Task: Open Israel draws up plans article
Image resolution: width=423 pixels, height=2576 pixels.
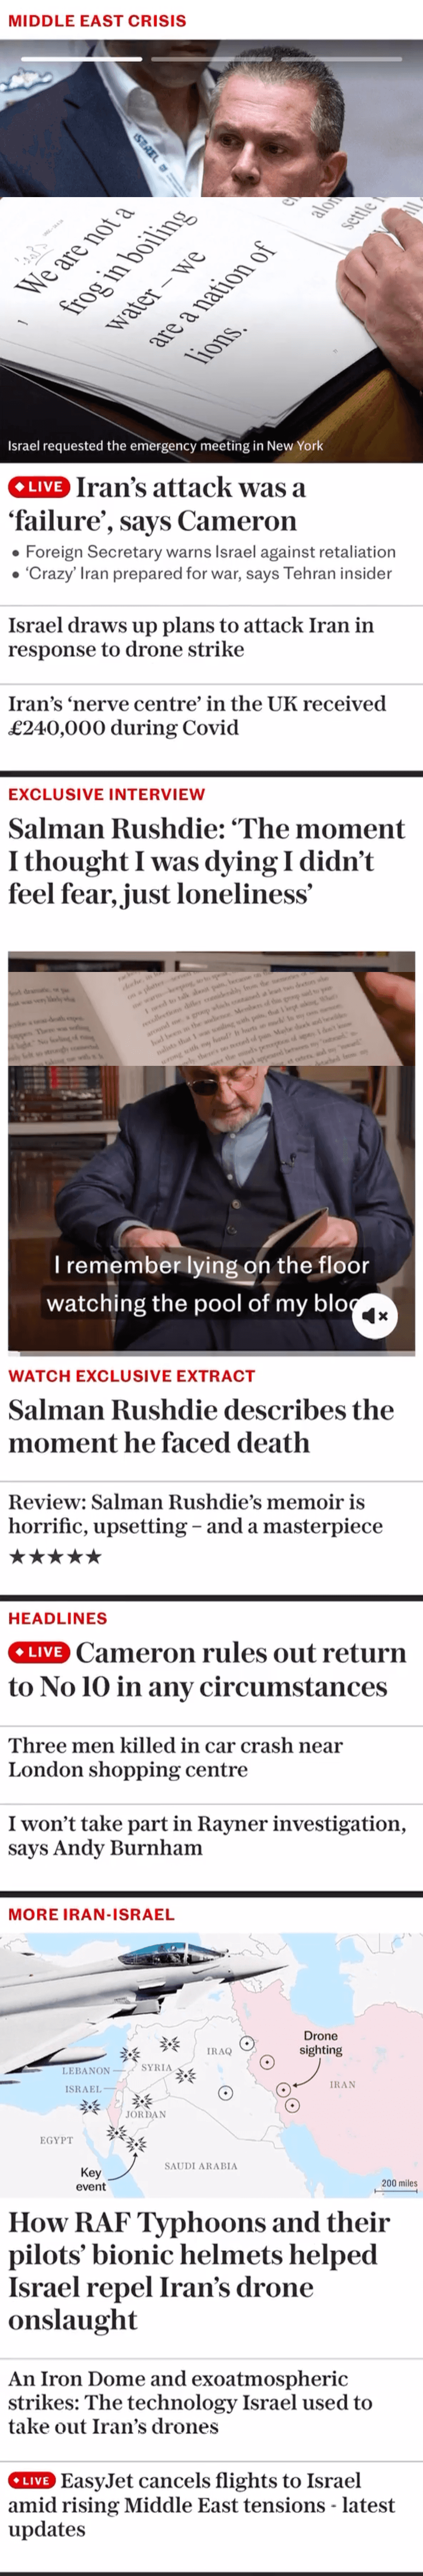Action: 191,637
